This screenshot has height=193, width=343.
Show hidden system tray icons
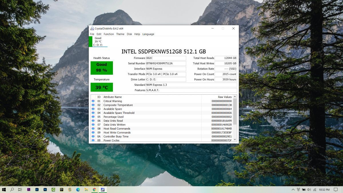tap(293, 190)
